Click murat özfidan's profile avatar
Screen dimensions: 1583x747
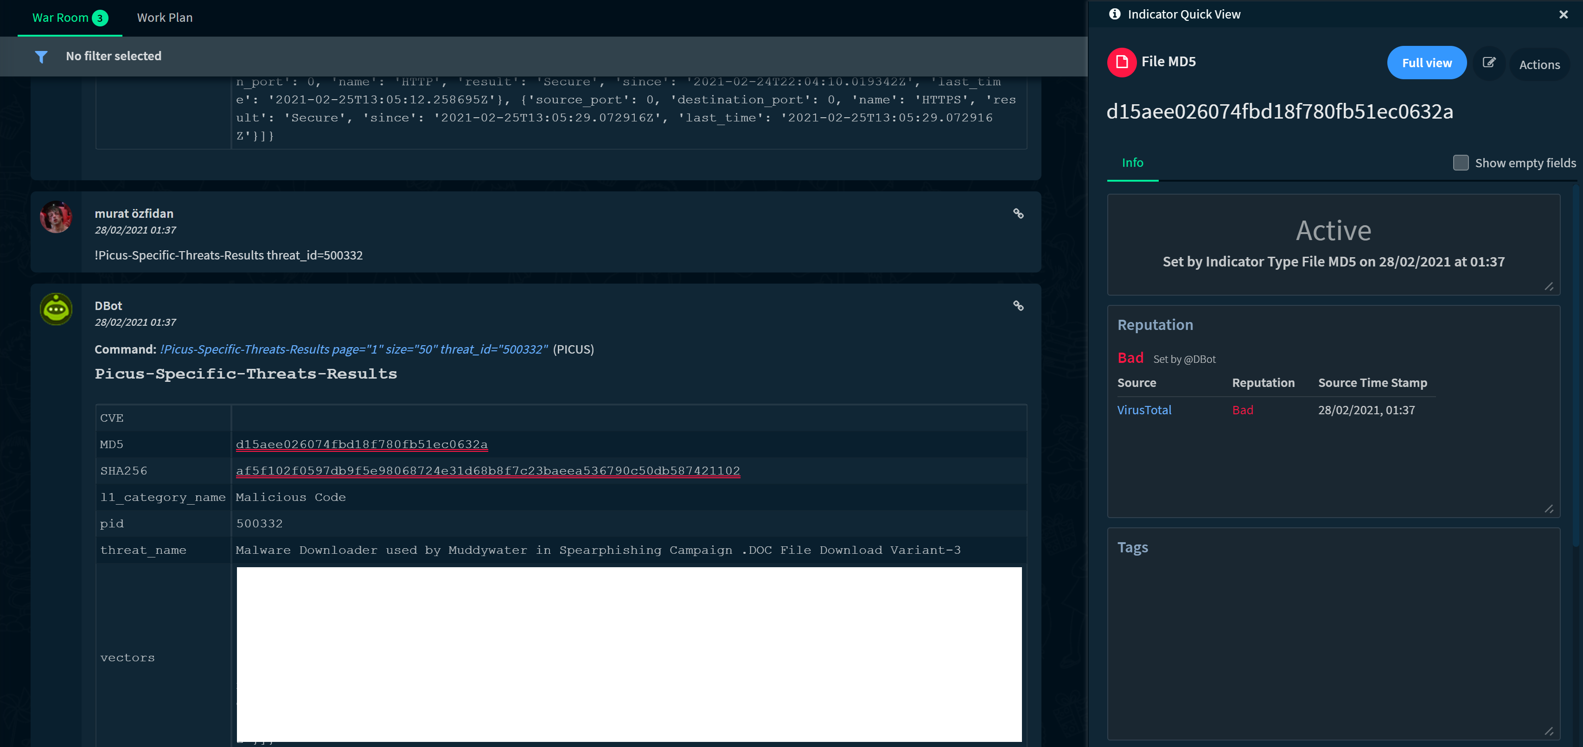click(56, 217)
